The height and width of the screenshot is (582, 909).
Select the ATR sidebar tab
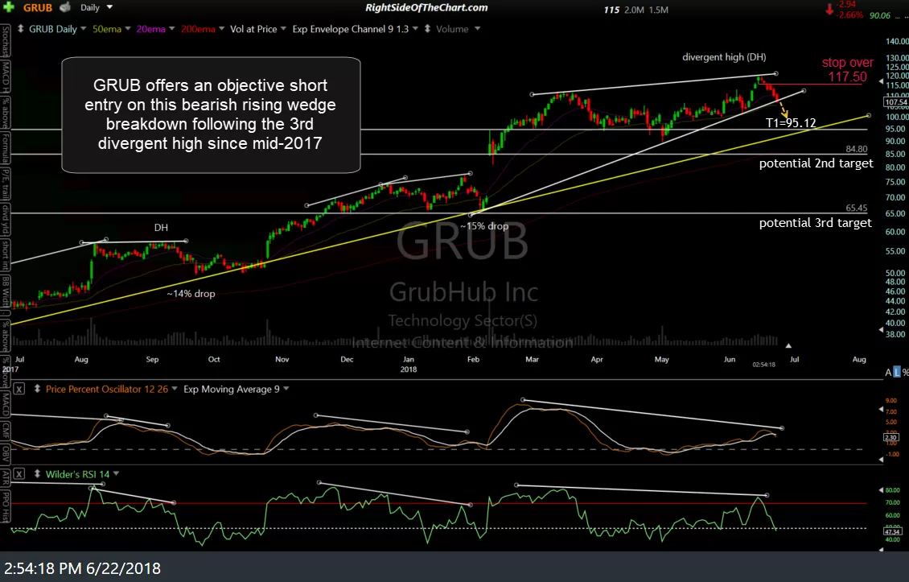point(5,477)
